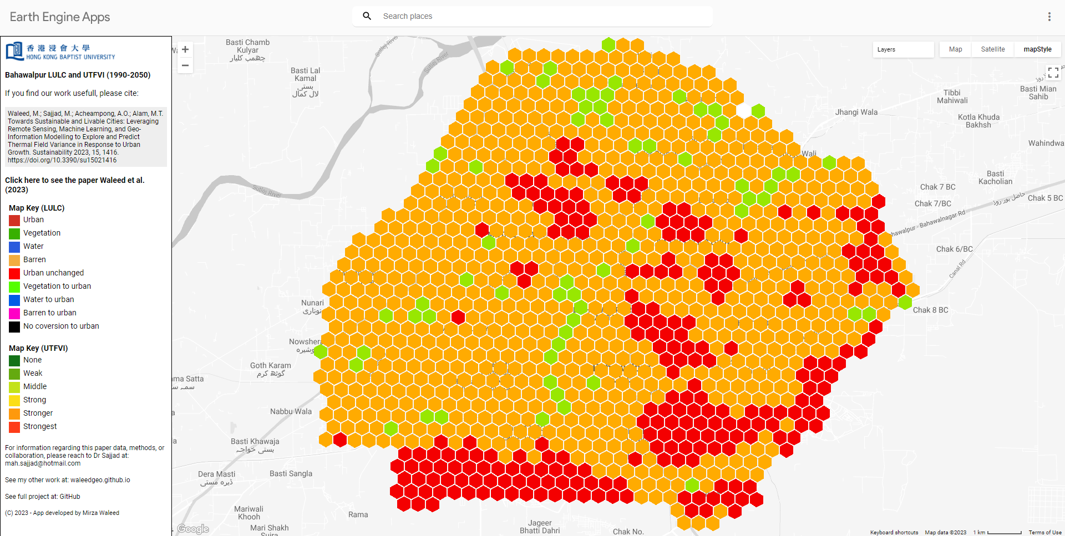Open the waleedgeo.github.io link
1065x536 pixels.
click(100, 480)
